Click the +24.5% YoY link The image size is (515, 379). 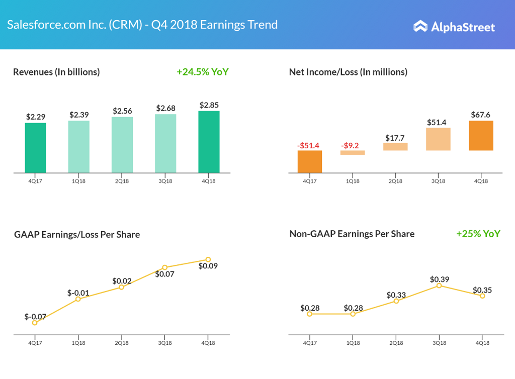tap(202, 72)
